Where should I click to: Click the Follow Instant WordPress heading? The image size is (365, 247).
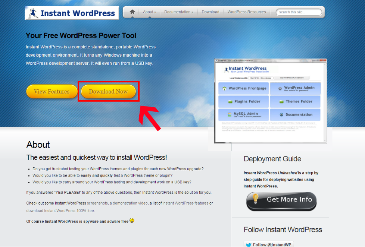283,229
